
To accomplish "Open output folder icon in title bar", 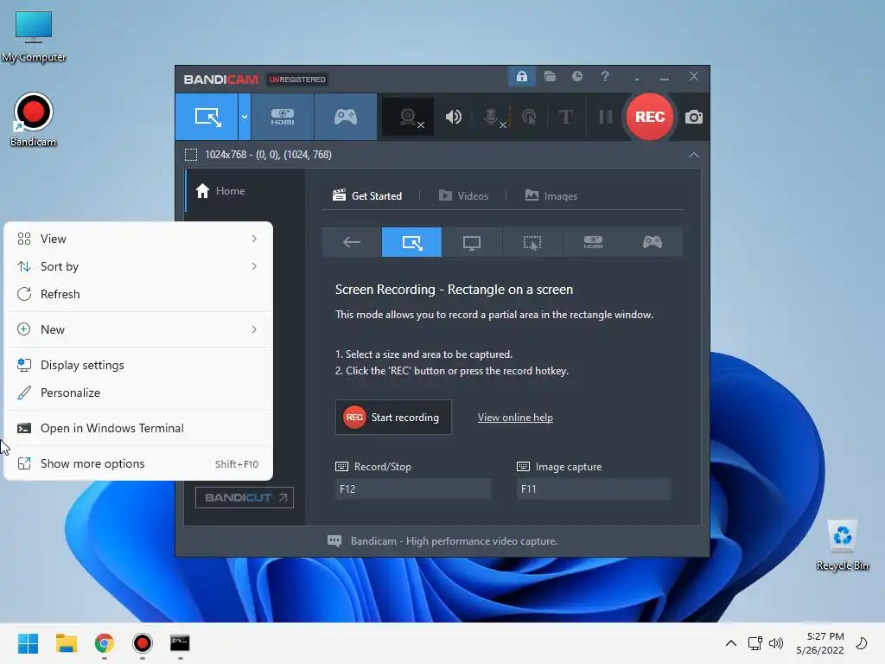I will tap(550, 76).
